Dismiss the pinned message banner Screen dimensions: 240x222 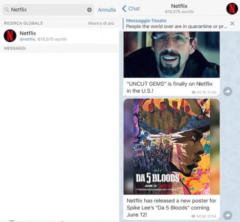[232, 24]
